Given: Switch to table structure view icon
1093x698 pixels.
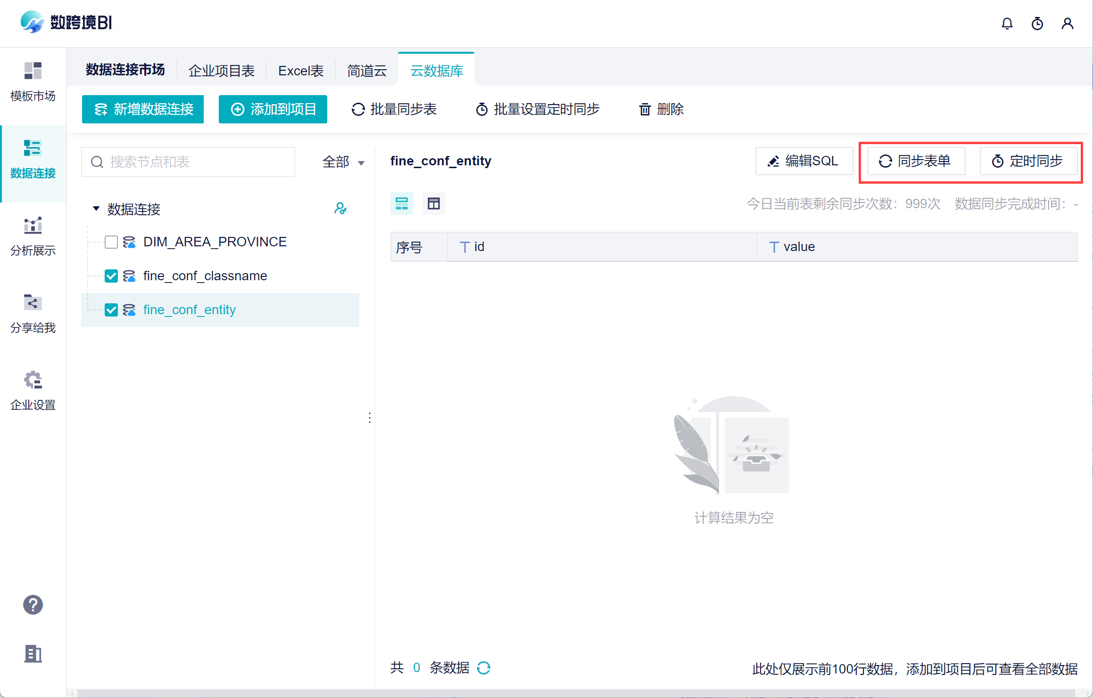Looking at the screenshot, I should 433,203.
